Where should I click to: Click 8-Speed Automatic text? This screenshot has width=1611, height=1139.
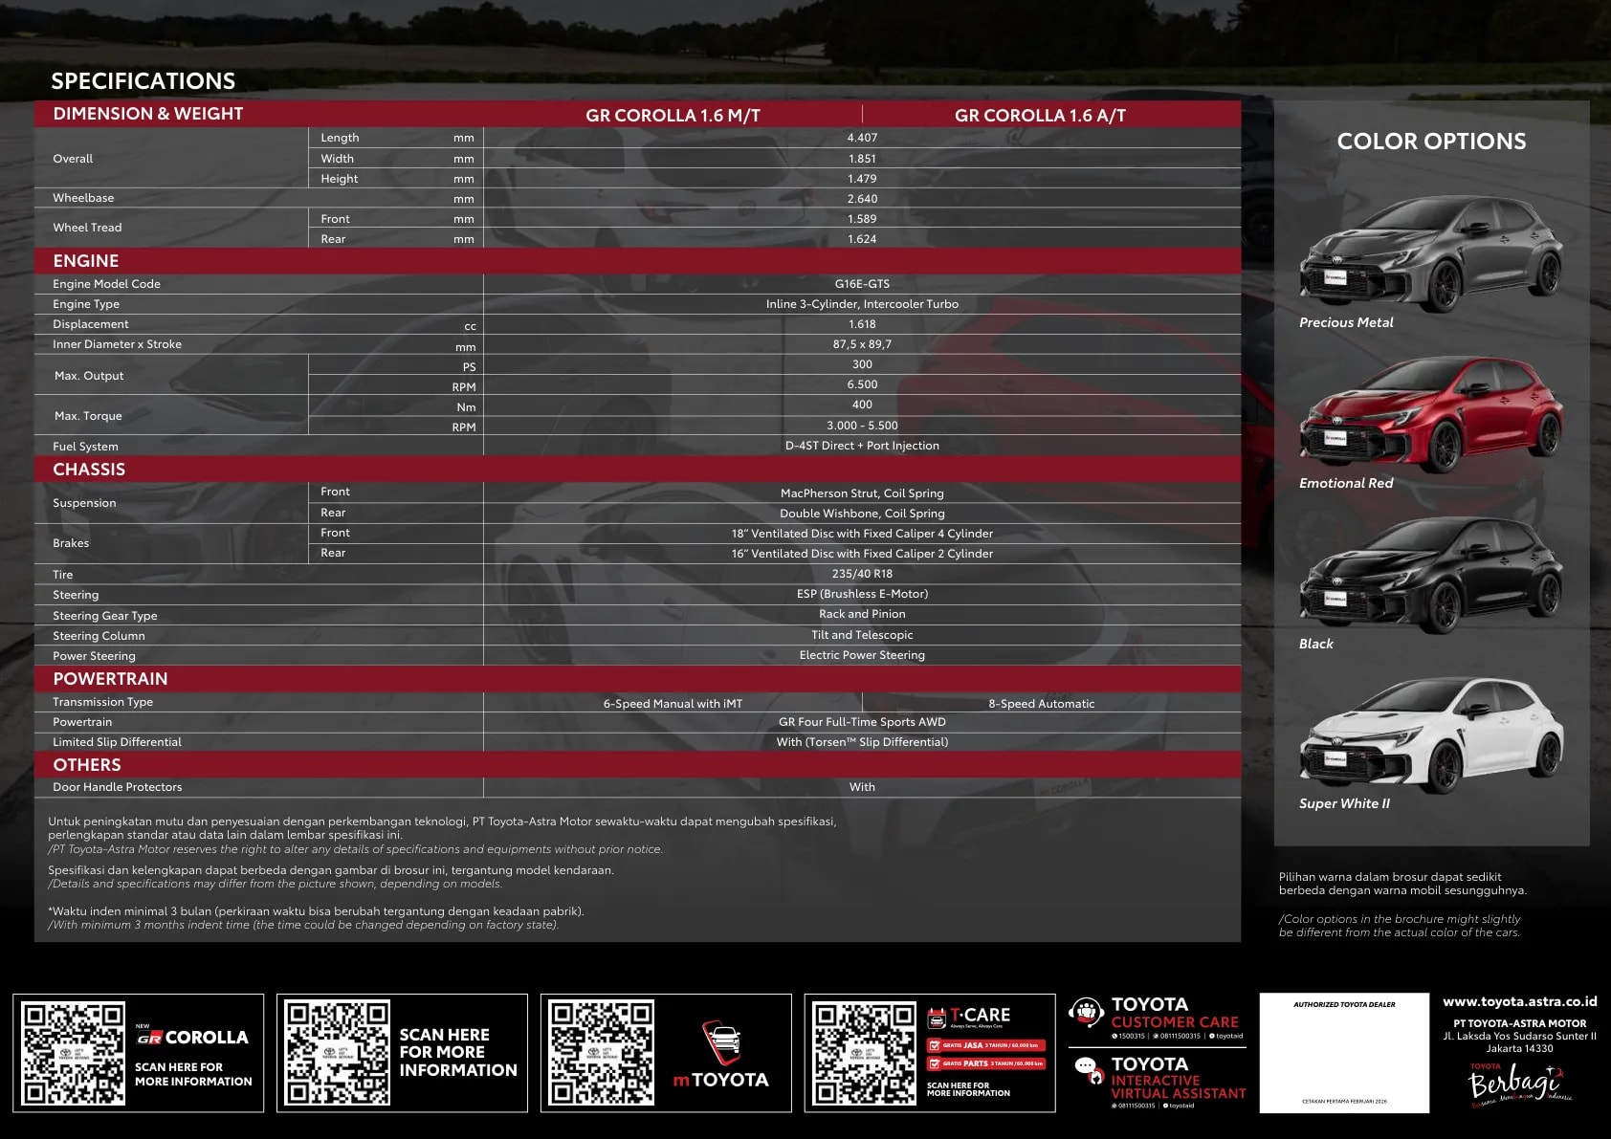[1041, 704]
